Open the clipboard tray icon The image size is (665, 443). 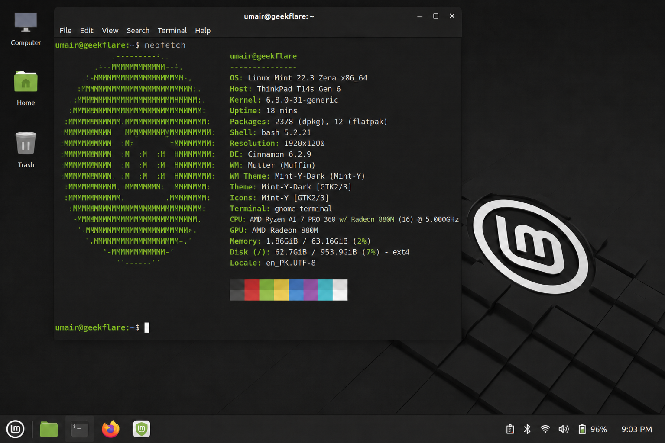510,429
